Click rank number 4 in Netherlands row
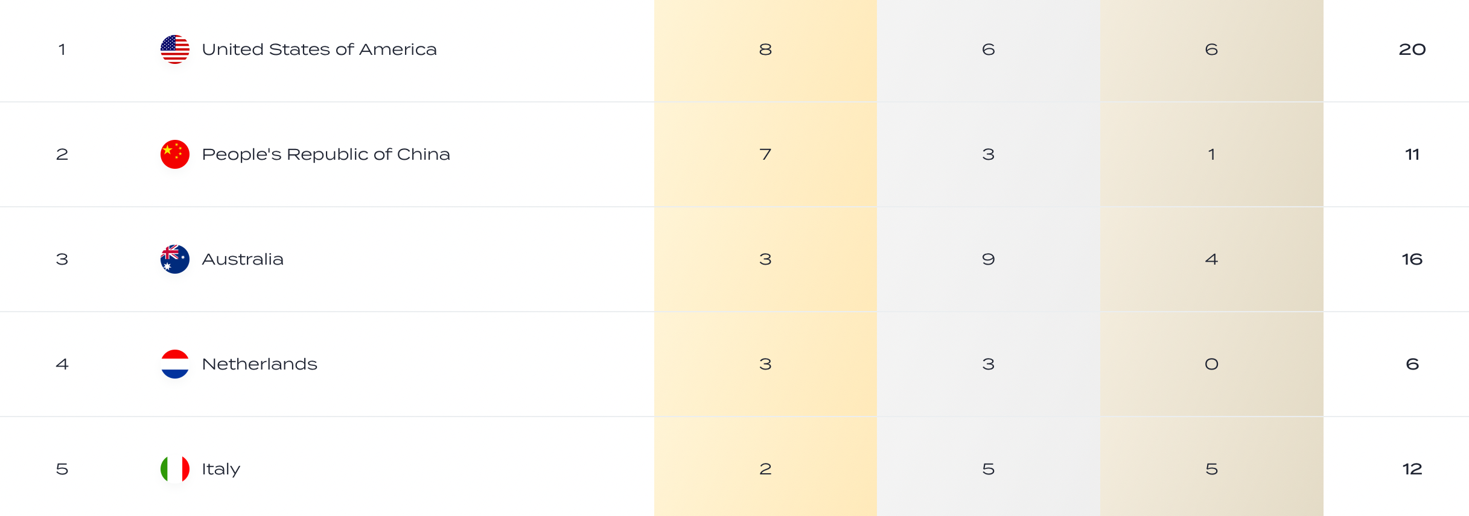This screenshot has height=516, width=1469. click(x=62, y=364)
